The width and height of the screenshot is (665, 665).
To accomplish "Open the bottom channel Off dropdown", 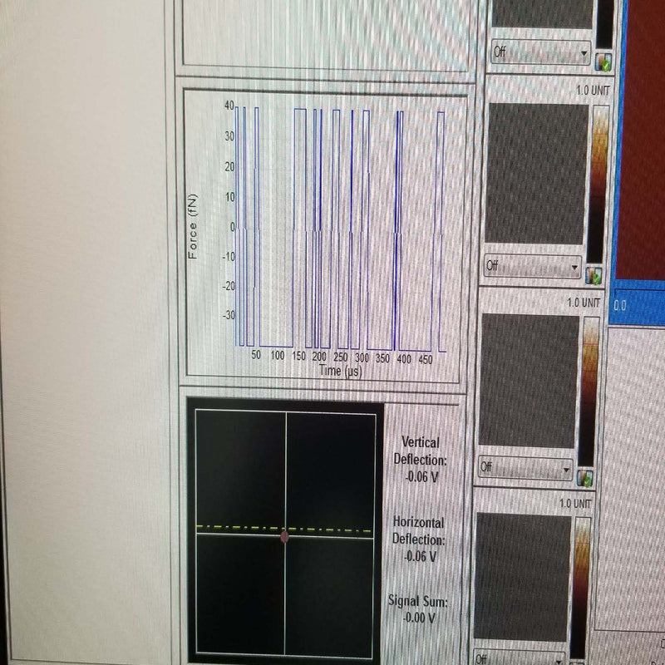I will pos(518,657).
